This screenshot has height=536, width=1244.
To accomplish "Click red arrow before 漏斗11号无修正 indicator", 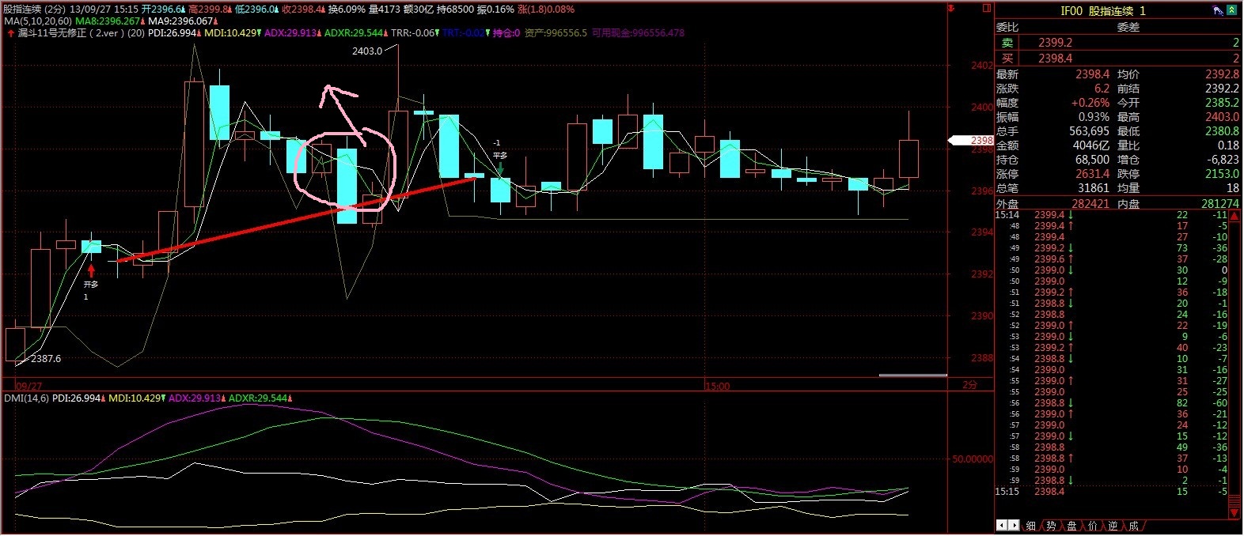I will pyautogui.click(x=9, y=33).
